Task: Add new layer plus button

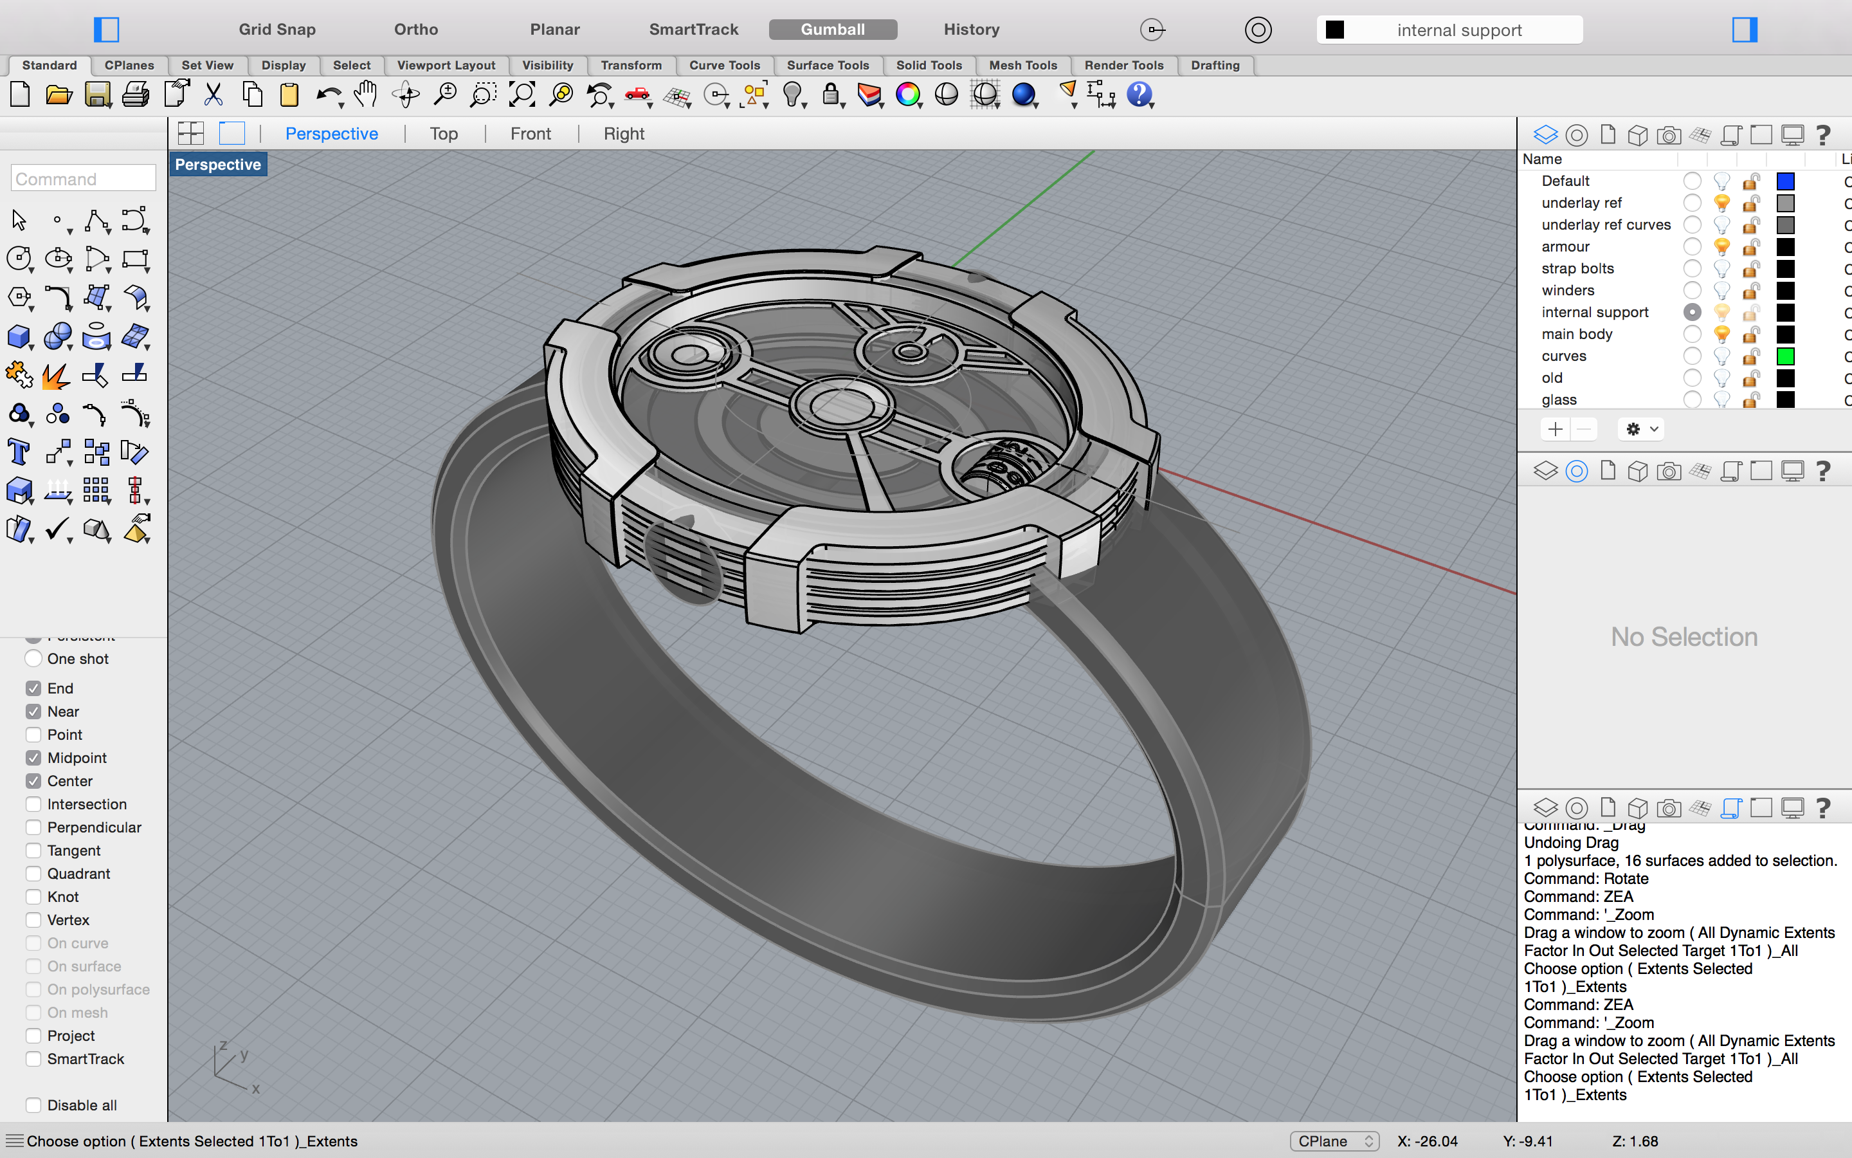Action: [1555, 429]
